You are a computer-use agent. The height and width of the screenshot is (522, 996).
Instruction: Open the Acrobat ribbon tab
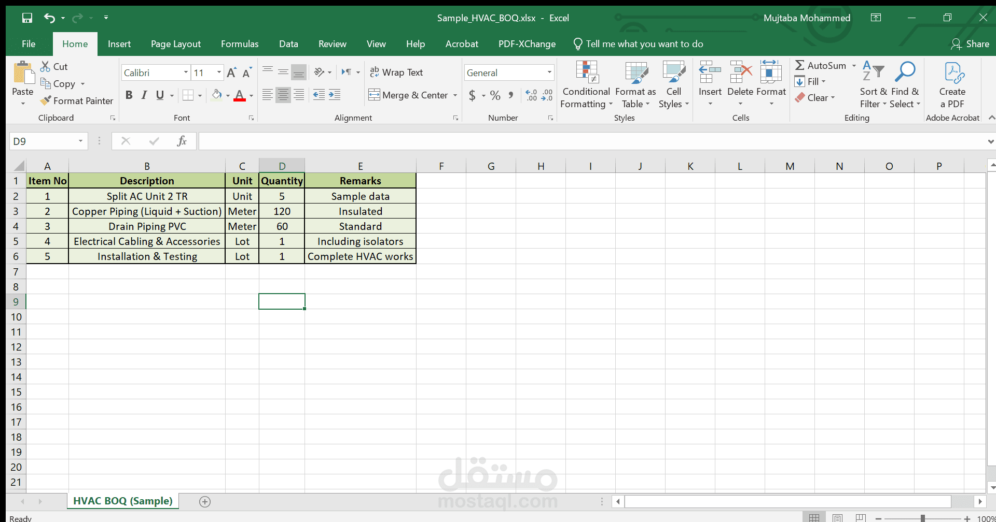coord(462,44)
